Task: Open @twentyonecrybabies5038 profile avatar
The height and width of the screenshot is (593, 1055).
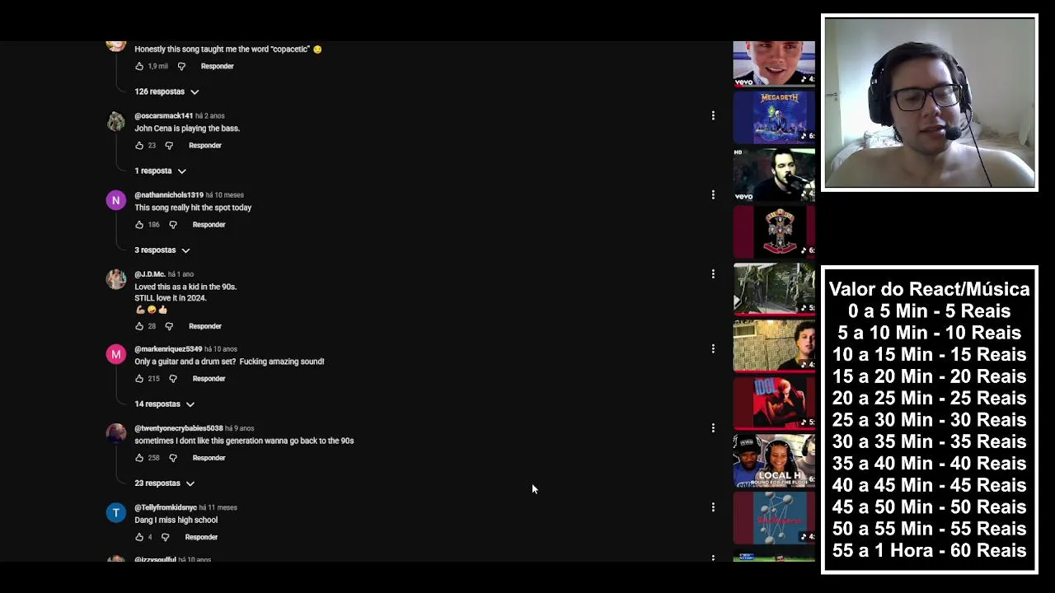Action: click(x=116, y=433)
